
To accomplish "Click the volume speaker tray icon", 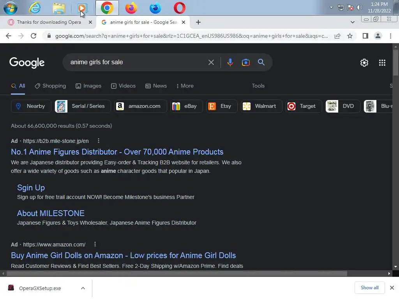I will [359, 7].
